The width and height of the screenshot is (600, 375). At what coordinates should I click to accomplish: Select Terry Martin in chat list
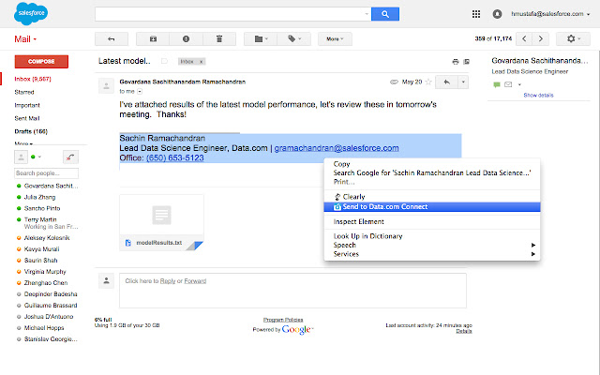click(x=40, y=219)
